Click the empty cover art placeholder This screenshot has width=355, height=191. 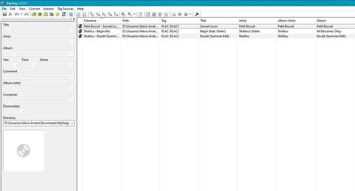point(24,150)
